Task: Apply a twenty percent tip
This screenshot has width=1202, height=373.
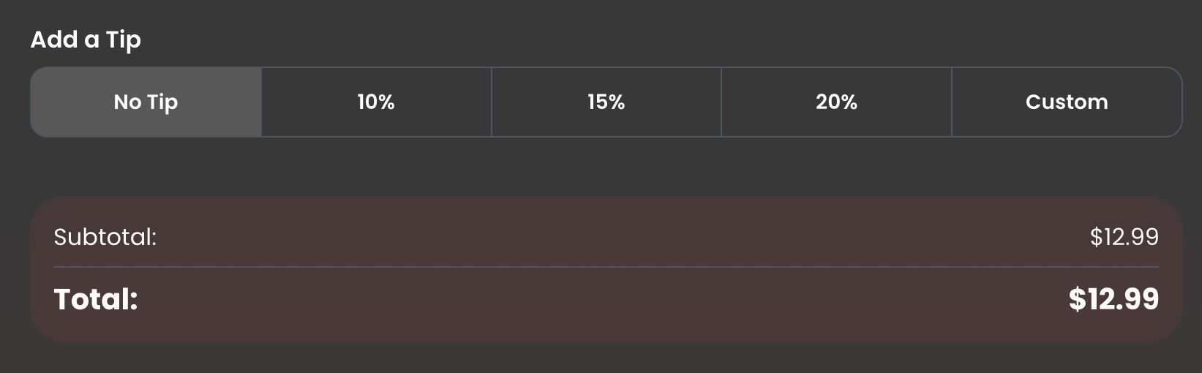Action: 836,102
